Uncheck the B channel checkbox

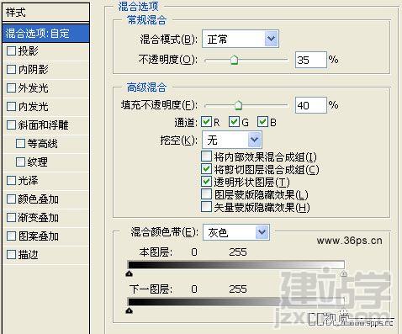tap(262, 122)
